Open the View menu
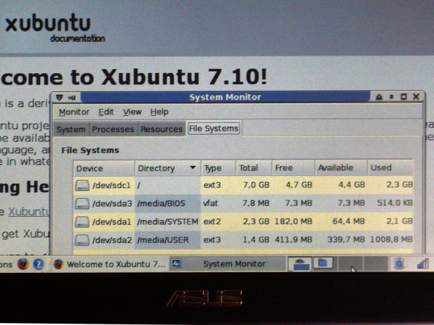434x325 pixels. pos(132,112)
